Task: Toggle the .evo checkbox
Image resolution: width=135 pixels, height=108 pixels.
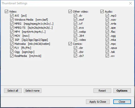Action: (x=75, y=28)
